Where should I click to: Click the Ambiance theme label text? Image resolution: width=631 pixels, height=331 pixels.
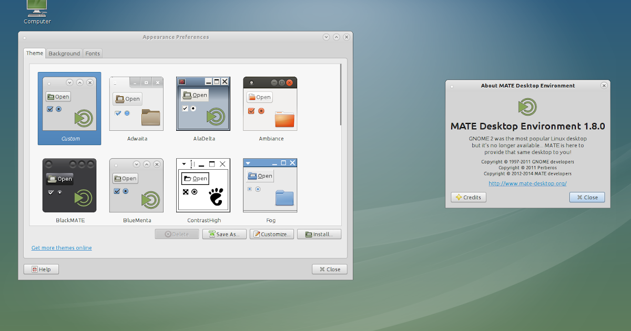[271, 139]
